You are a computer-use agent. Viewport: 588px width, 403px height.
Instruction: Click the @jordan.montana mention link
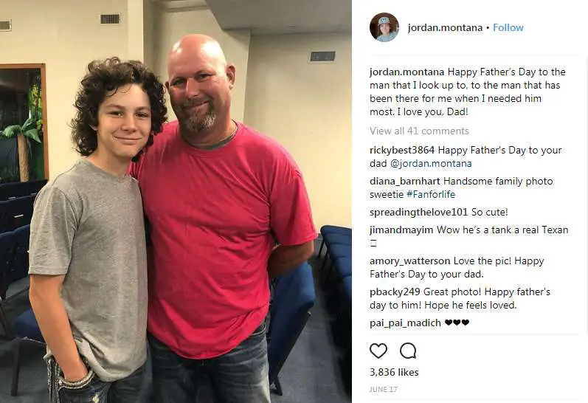pyautogui.click(x=431, y=164)
